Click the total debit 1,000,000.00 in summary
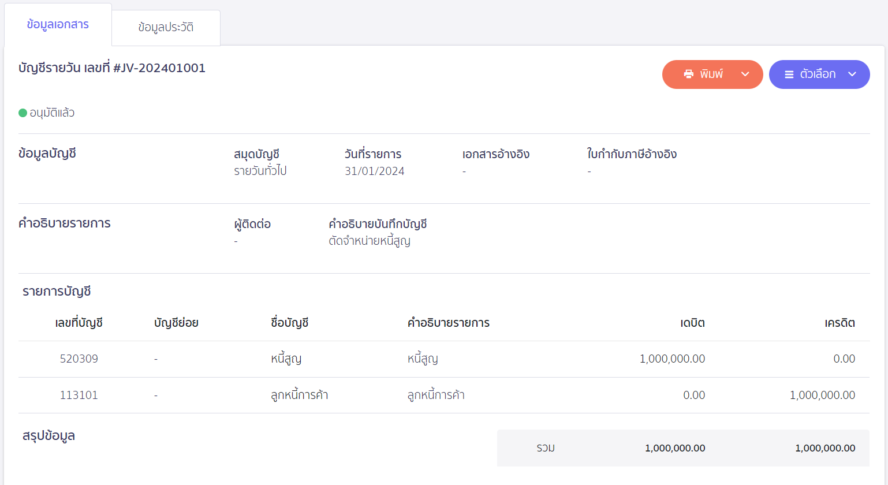Image resolution: width=888 pixels, height=485 pixels. tap(675, 448)
